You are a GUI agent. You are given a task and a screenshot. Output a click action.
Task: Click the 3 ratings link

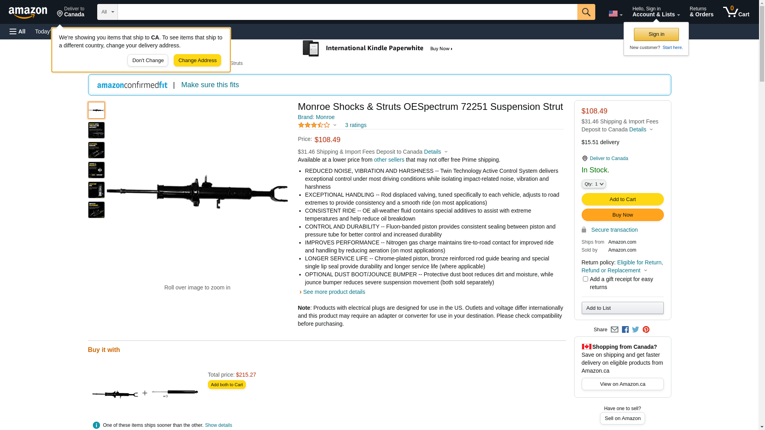pyautogui.click(x=355, y=125)
